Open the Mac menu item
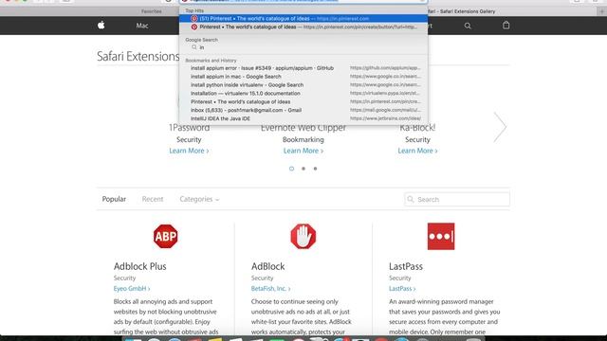The image size is (607, 341). coord(142,26)
